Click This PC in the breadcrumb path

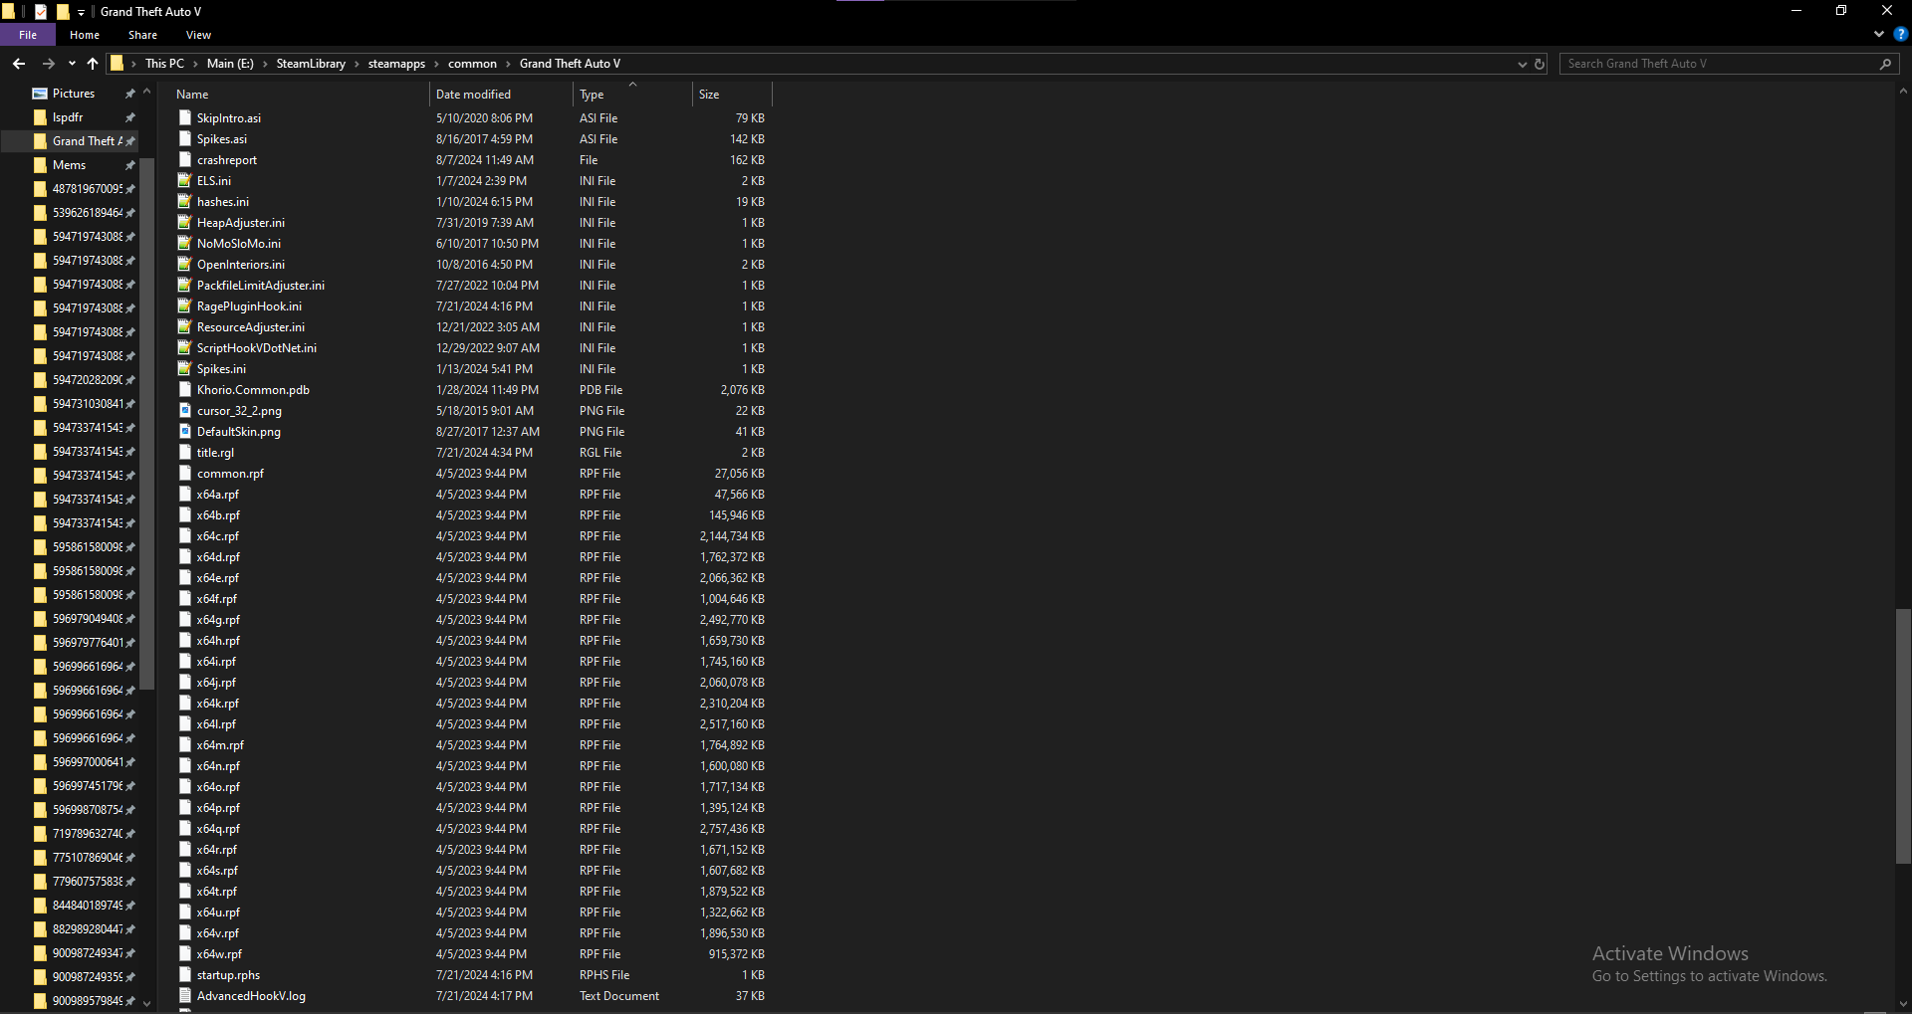(164, 64)
